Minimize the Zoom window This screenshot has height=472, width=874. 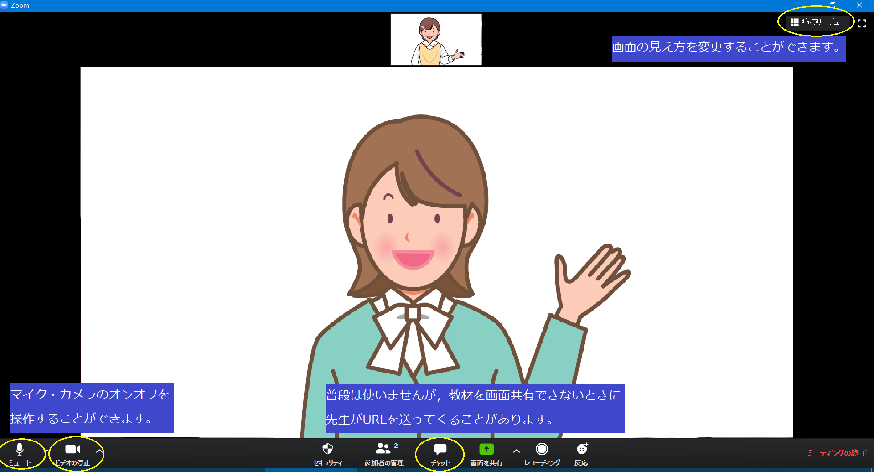pyautogui.click(x=806, y=5)
